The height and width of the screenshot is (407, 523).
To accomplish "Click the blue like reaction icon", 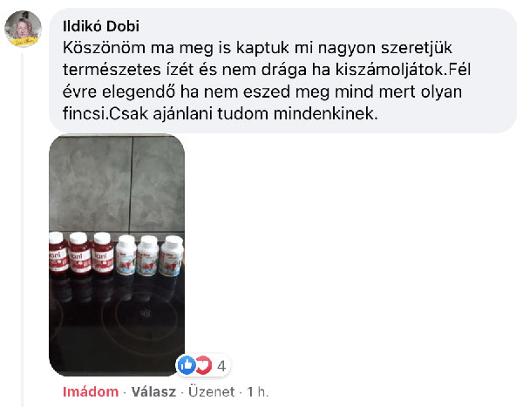I will coord(187,365).
